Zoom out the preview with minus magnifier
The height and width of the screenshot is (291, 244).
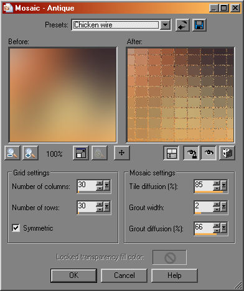tap(12, 153)
